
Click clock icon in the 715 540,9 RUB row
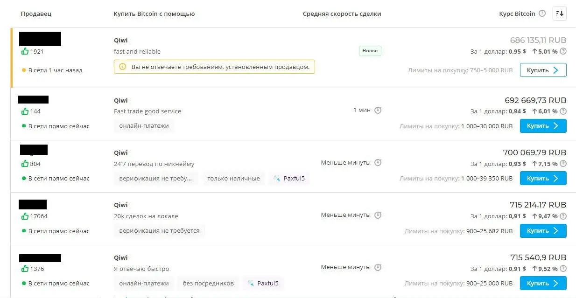pyautogui.click(x=378, y=267)
